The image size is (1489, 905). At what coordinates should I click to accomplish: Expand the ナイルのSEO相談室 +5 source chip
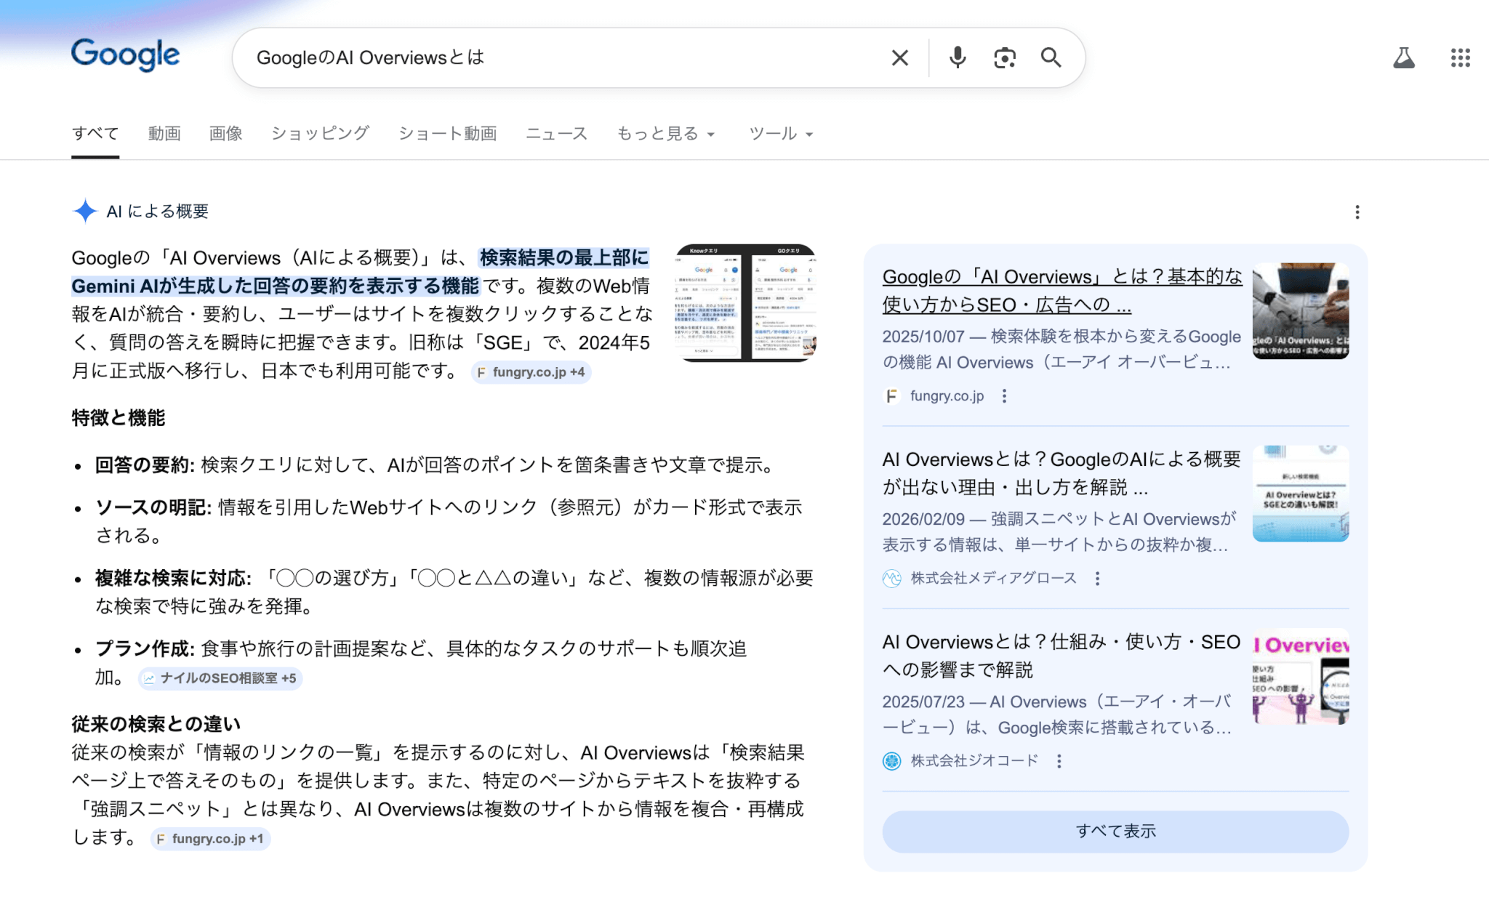point(220,678)
